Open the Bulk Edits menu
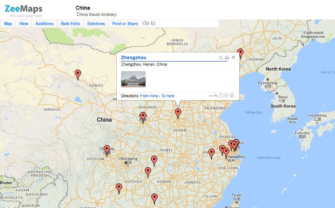The height and width of the screenshot is (208, 335). [x=70, y=24]
